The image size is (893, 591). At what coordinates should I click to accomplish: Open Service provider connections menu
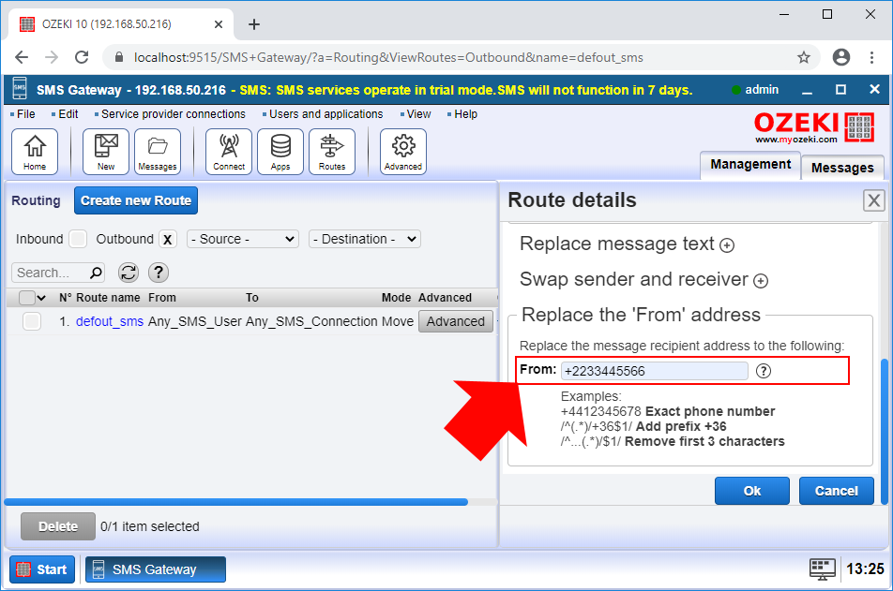(174, 114)
